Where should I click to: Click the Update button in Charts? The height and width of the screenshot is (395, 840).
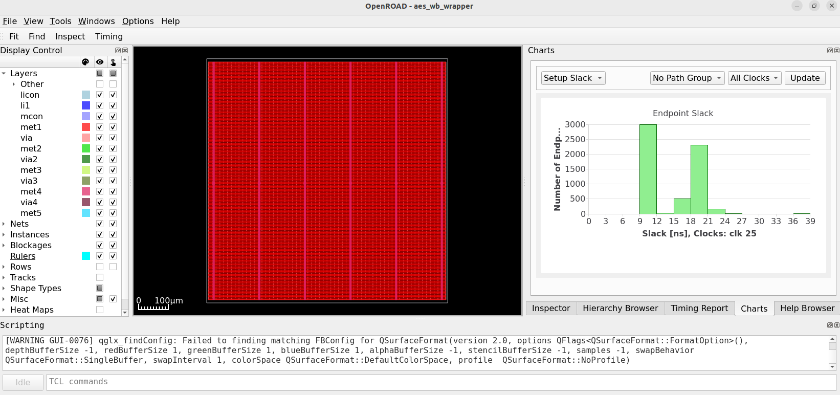[x=805, y=78]
